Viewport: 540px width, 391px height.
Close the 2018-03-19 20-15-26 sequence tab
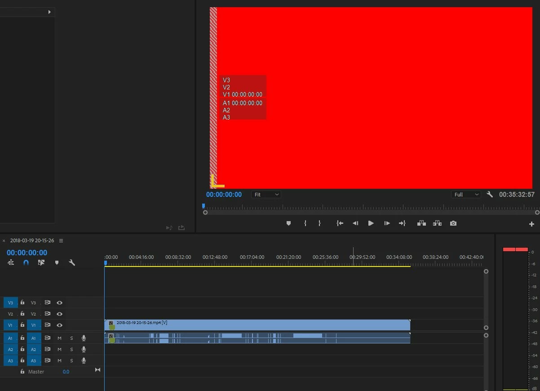tap(4, 241)
